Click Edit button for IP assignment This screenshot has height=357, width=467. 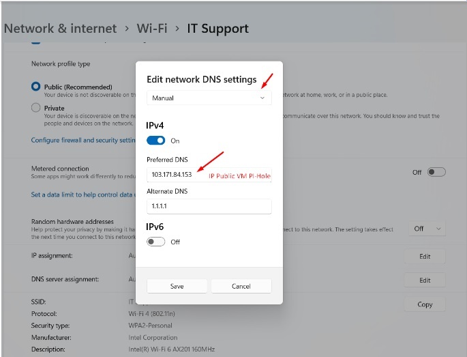(x=425, y=257)
